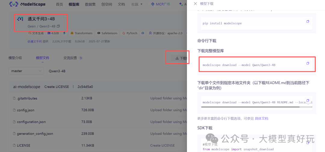Copy the pip install modelscope command
This screenshot has height=152, width=325.
[x=308, y=22]
